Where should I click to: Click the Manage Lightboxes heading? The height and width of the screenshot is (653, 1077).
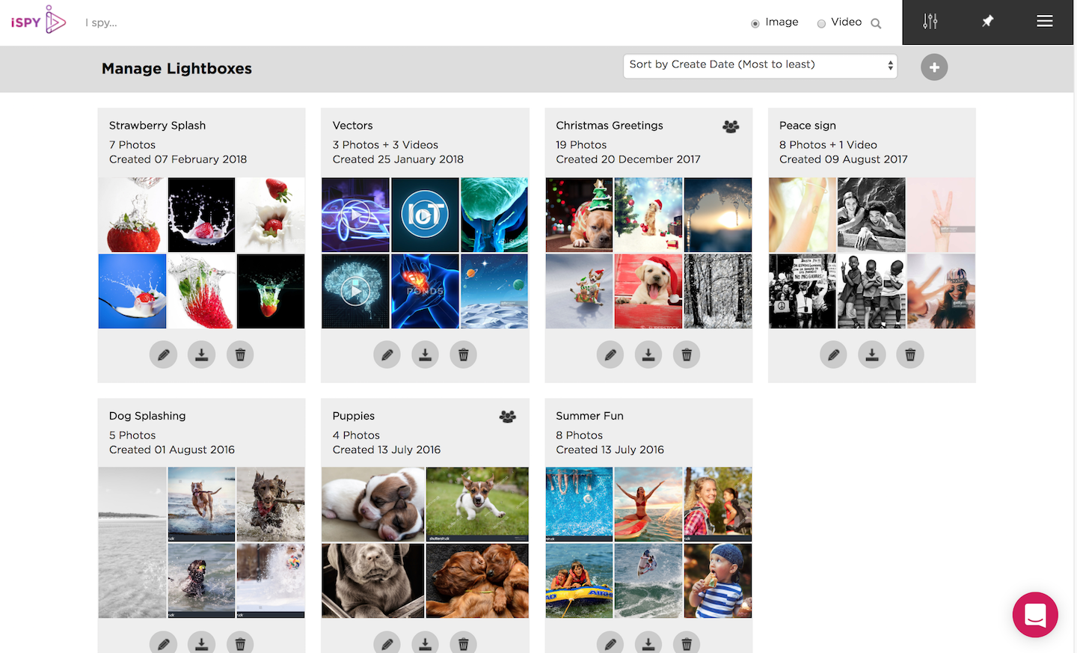pyautogui.click(x=177, y=68)
